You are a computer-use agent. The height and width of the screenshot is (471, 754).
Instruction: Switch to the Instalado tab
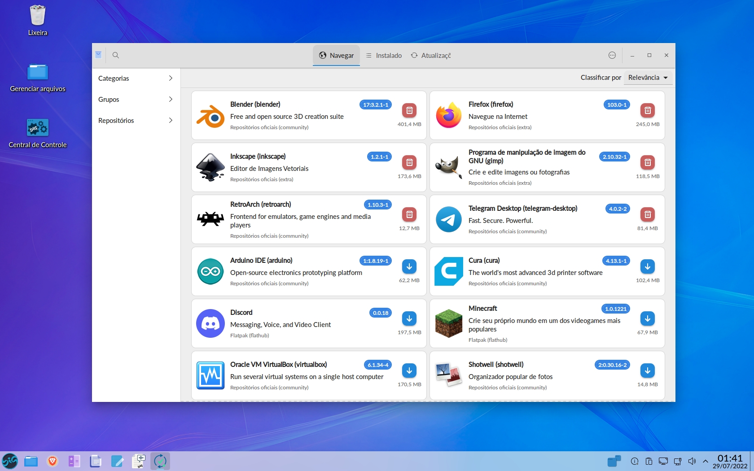click(384, 56)
